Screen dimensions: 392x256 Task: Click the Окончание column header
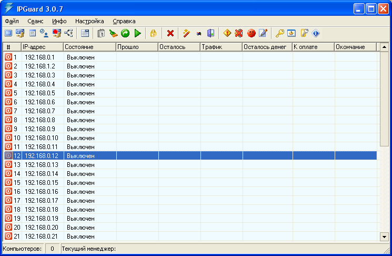coord(355,47)
